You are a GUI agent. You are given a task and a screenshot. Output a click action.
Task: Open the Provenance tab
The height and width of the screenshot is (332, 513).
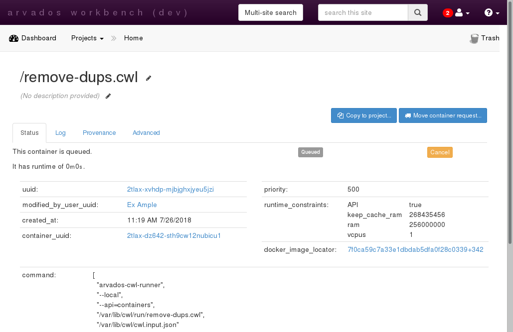pyautogui.click(x=99, y=133)
